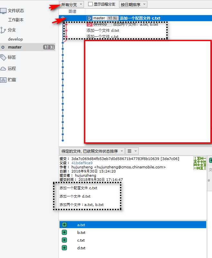The width and height of the screenshot is (212, 258).
Task: Select the commit 添加一个文件 d.txt in graph
Action: point(103,31)
